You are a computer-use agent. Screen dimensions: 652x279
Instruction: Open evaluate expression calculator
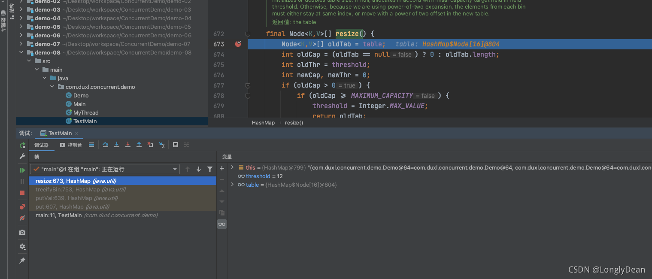(176, 145)
